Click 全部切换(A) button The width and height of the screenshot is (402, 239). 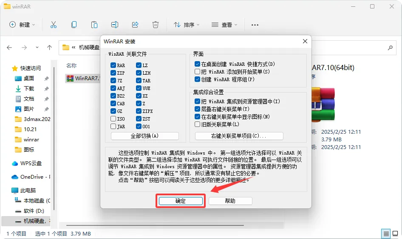tap(145, 136)
